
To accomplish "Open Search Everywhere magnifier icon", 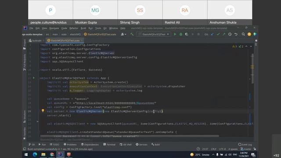I will 243,34.
